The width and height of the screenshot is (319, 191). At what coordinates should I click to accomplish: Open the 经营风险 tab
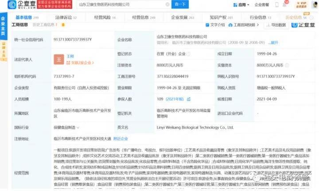(x=105, y=17)
